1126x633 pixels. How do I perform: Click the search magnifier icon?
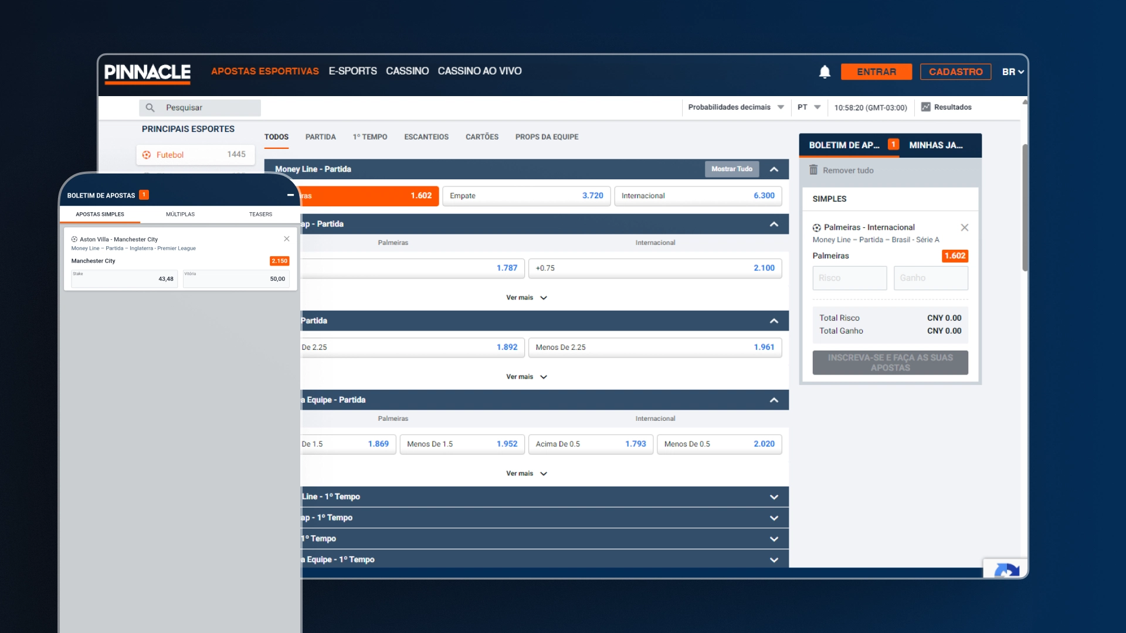point(150,108)
